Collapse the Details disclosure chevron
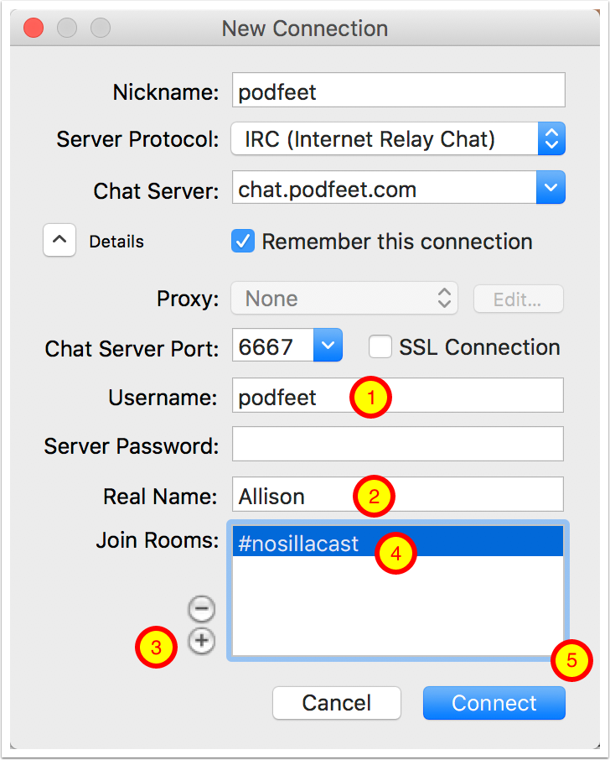Viewport: 610px width, 760px height. (59, 239)
